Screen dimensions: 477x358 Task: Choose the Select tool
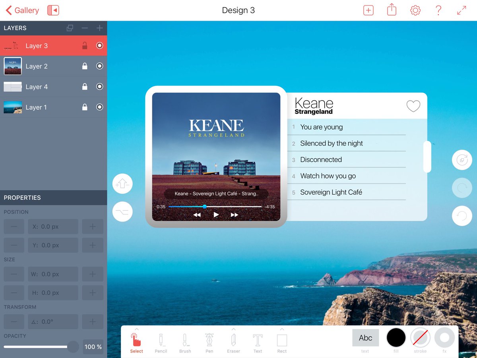(136, 343)
